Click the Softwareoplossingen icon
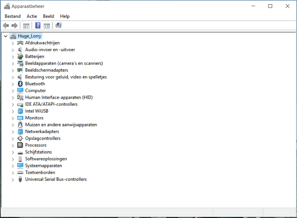Screen dimensions: 297x218 [20, 159]
